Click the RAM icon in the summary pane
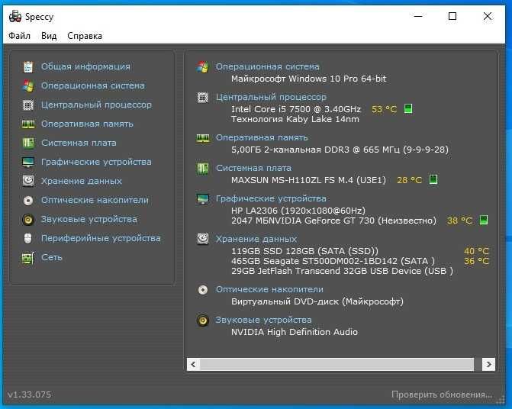The height and width of the screenshot is (409, 512). tap(203, 138)
